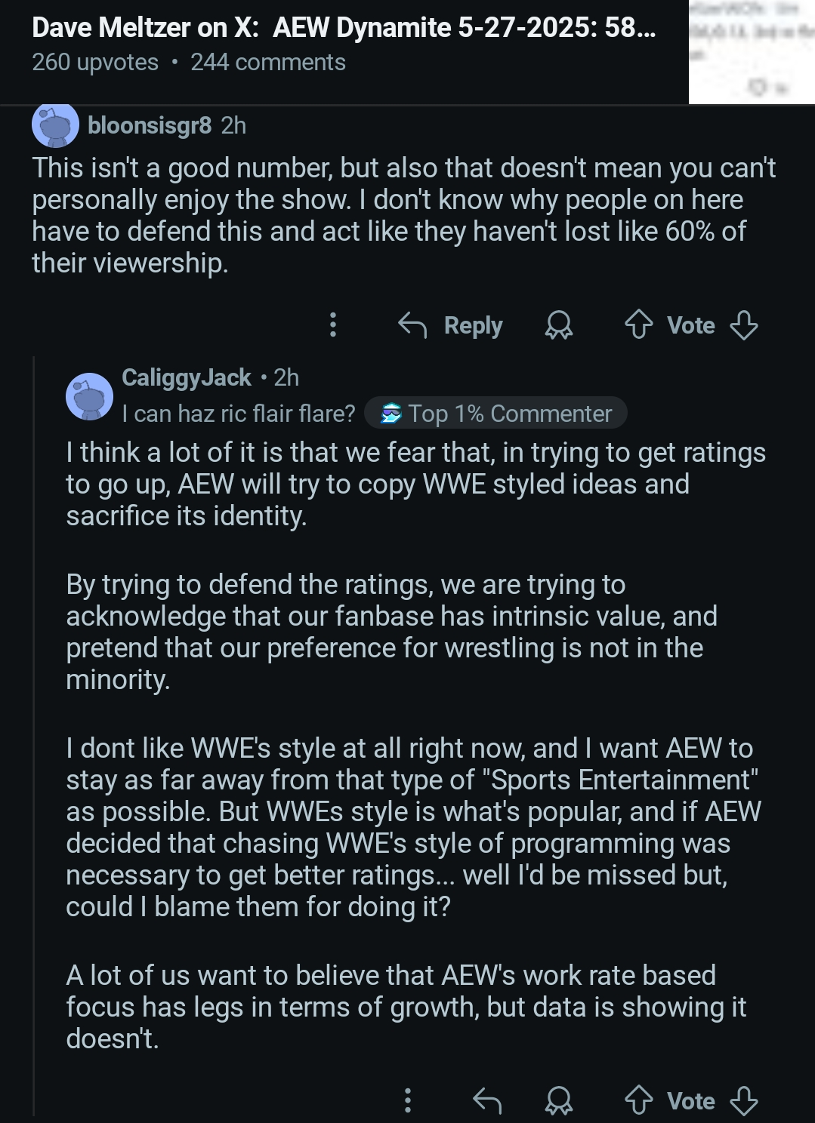815x1123 pixels.
Task: Give an award to CaliggyJack's comment
Action: (559, 1100)
